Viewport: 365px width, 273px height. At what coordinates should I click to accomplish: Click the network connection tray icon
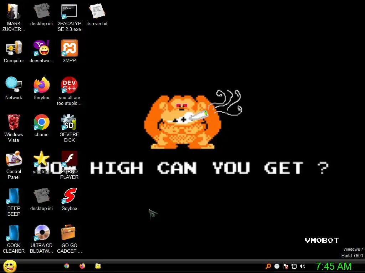coord(294,266)
